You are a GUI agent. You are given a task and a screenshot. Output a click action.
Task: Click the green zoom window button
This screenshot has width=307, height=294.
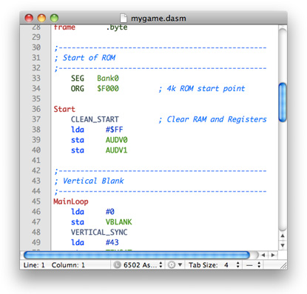tap(54, 18)
